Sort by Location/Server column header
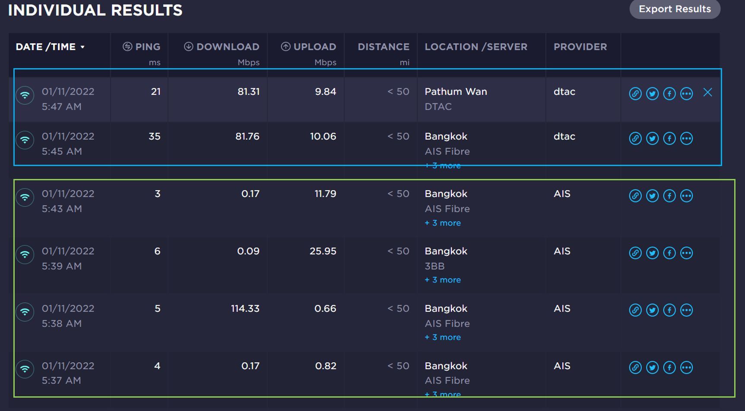Screen dimensions: 745x411 point(476,47)
